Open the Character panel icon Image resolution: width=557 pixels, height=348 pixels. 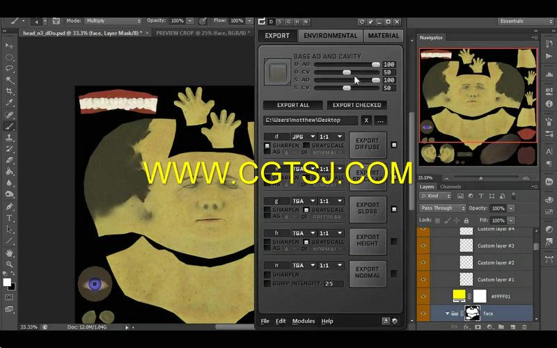point(549,152)
